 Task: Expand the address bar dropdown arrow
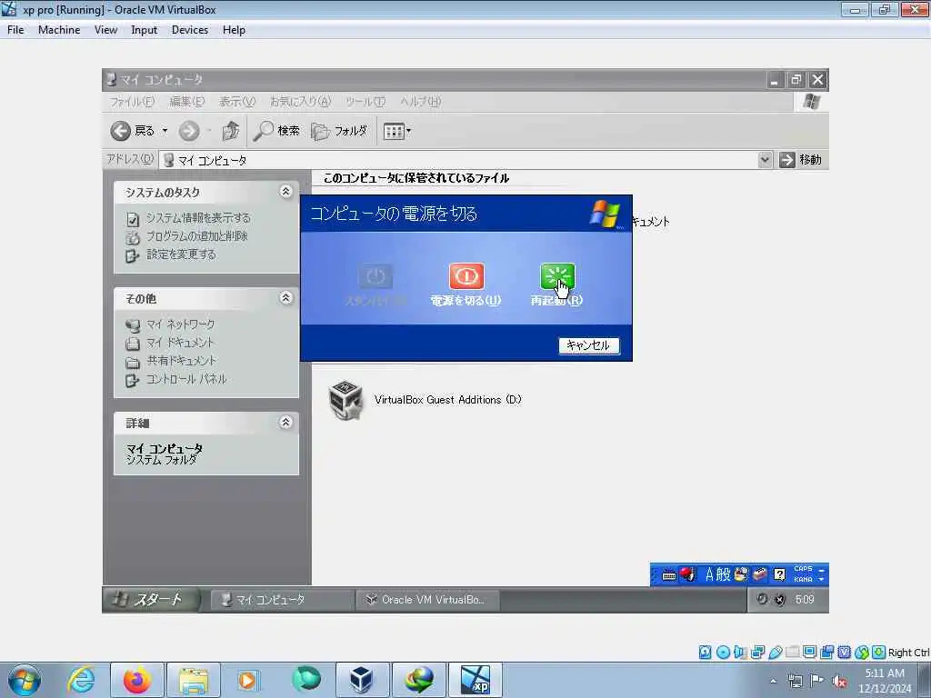765,160
